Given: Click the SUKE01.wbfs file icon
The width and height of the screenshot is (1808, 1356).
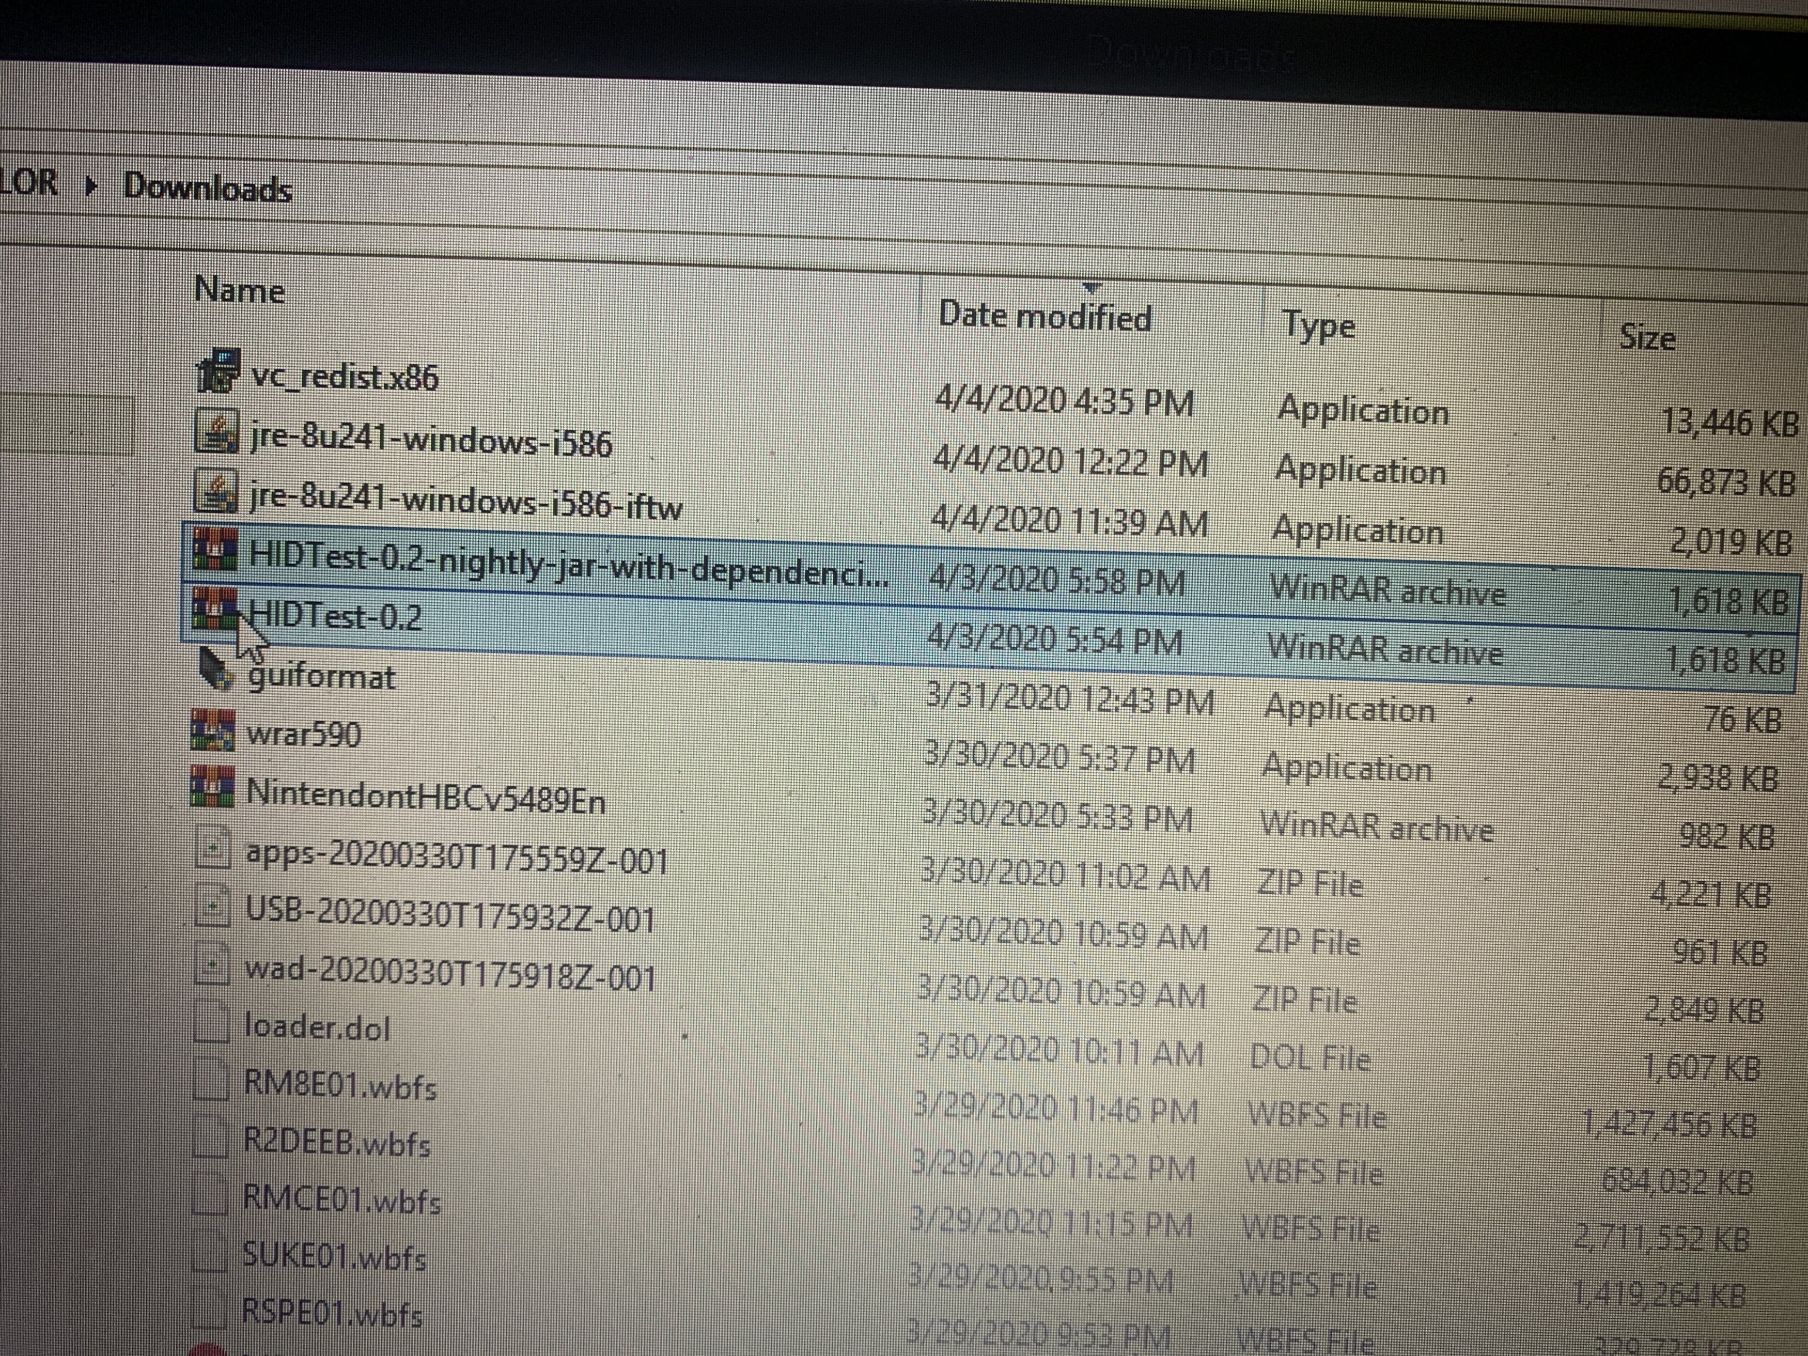Looking at the screenshot, I should (209, 1252).
